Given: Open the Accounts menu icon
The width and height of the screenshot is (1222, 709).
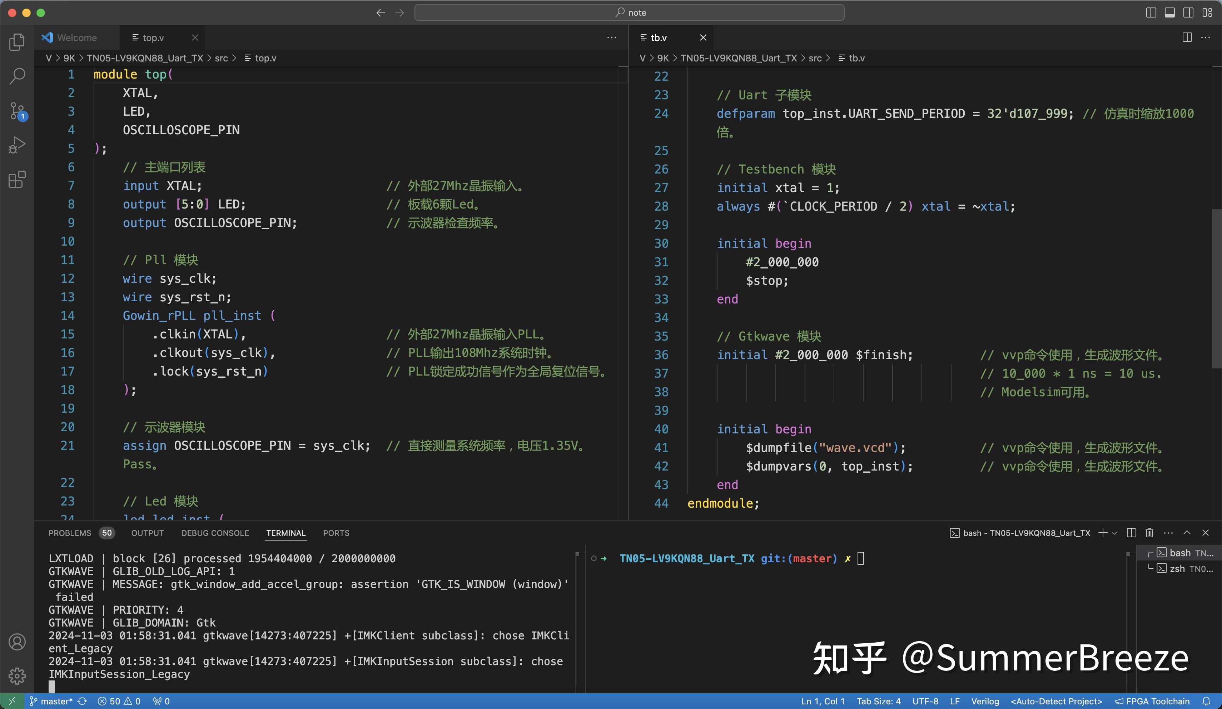Looking at the screenshot, I should pyautogui.click(x=17, y=642).
